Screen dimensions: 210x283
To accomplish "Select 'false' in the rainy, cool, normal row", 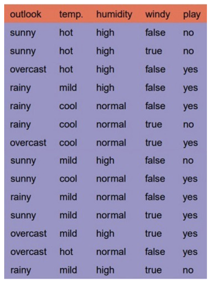I will [155, 106].
